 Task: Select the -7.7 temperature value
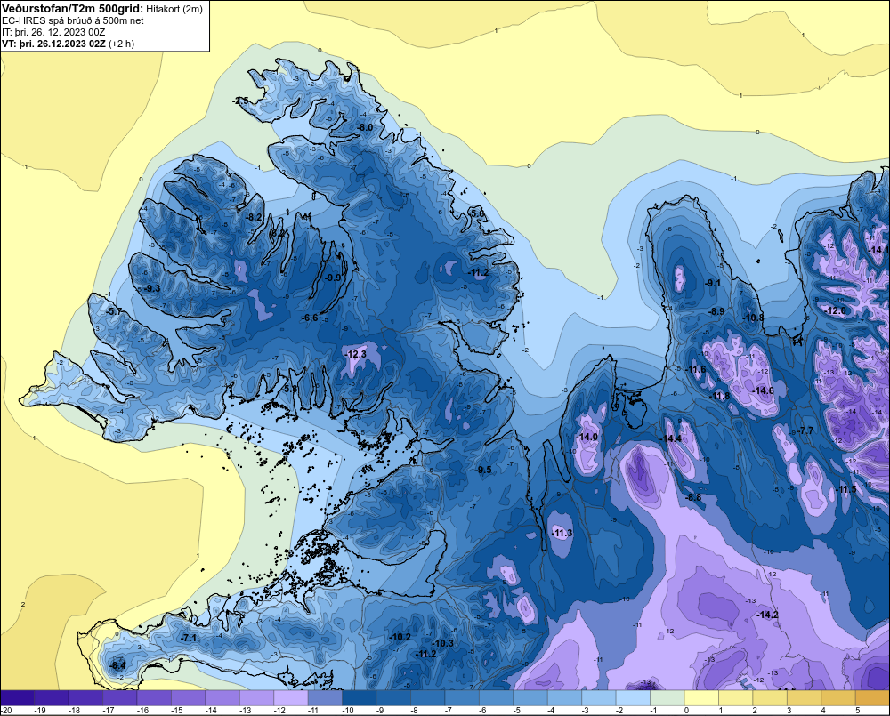(x=806, y=431)
